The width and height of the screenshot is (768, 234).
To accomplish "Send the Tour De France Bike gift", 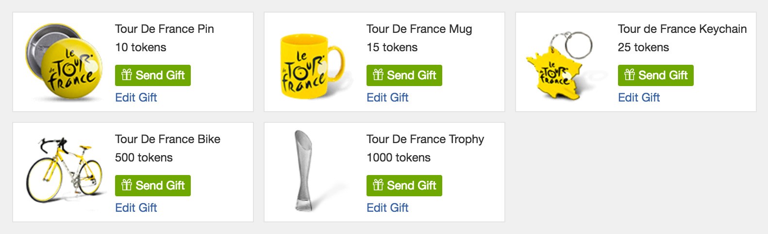I will pyautogui.click(x=153, y=186).
